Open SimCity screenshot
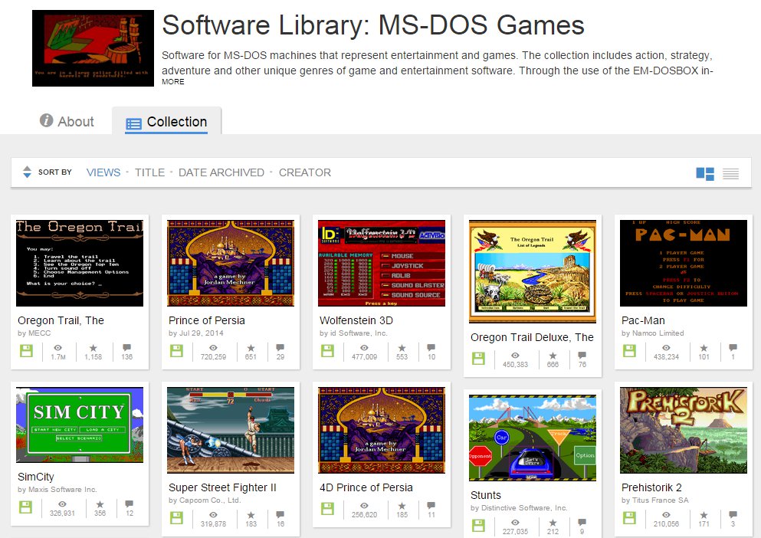 (x=80, y=425)
